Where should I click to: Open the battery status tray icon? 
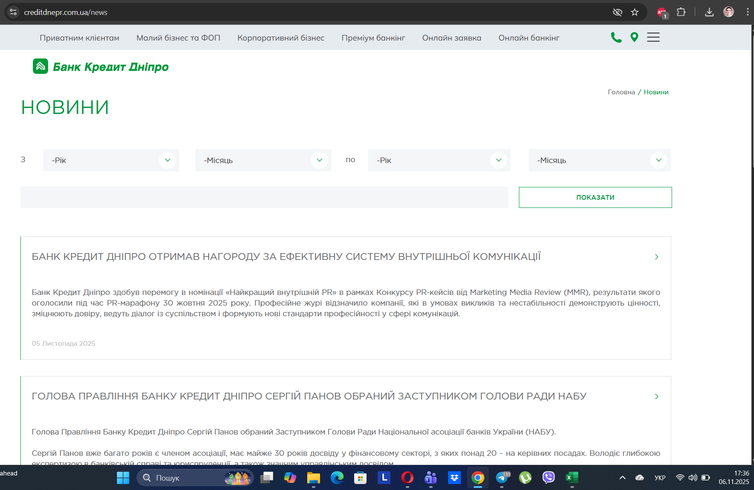click(x=706, y=478)
